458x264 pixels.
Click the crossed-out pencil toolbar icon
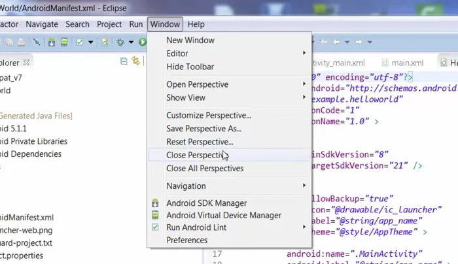point(37,42)
